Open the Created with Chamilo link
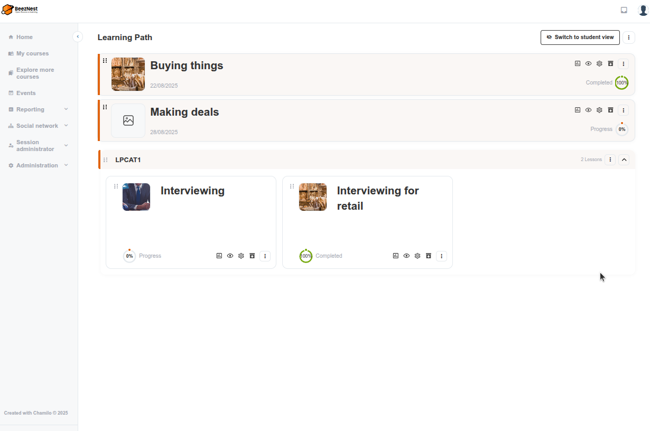 (36, 413)
